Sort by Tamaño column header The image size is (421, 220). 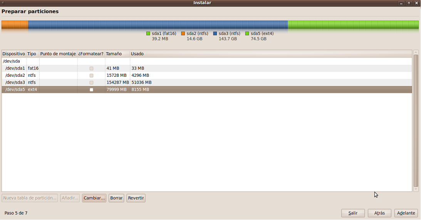(x=117, y=54)
